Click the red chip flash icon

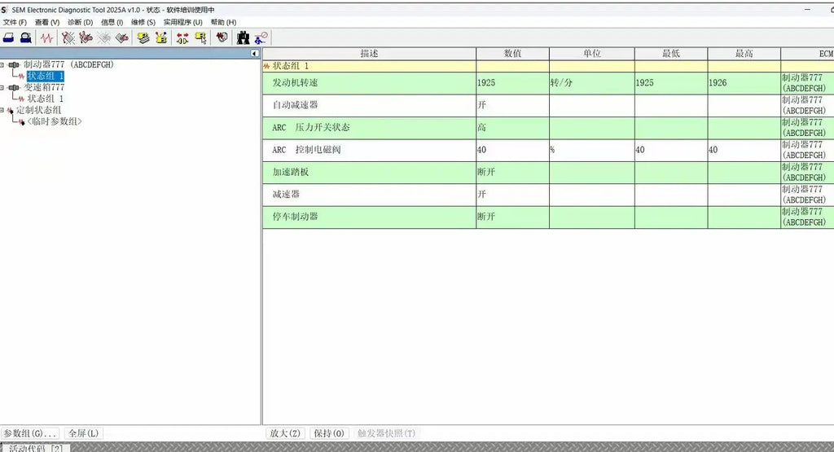point(222,37)
